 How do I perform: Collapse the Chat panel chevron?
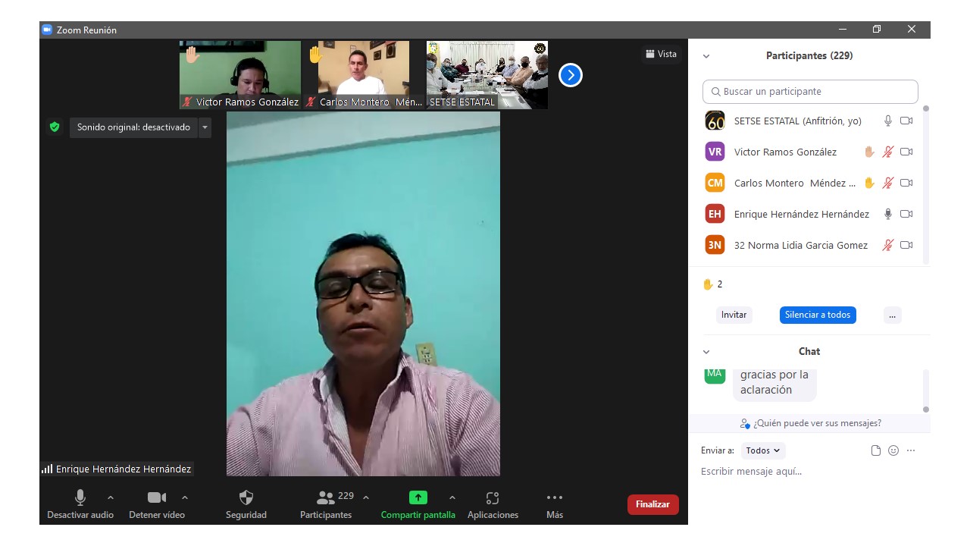(x=706, y=352)
